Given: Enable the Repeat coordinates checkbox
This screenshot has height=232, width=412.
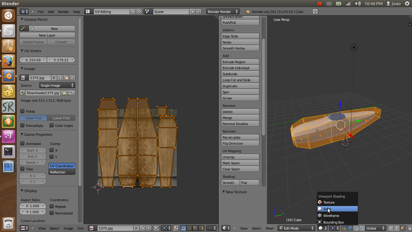Looking at the screenshot, I should 52,206.
